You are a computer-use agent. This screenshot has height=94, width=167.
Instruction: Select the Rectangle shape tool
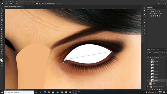2,49
